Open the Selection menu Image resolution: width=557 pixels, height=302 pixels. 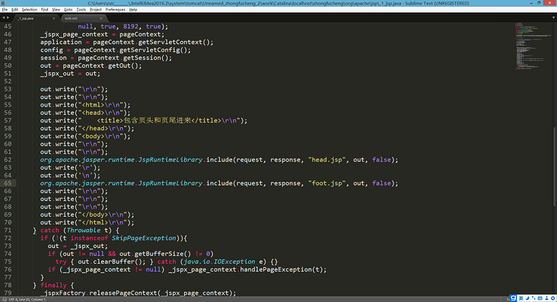30,10
